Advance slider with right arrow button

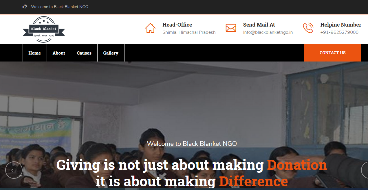pos(365,170)
